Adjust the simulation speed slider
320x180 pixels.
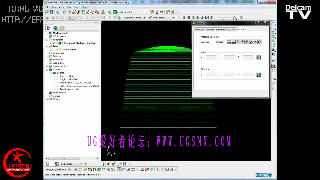click(223, 18)
